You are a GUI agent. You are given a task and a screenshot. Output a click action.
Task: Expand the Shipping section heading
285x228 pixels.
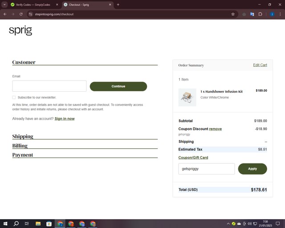23,136
